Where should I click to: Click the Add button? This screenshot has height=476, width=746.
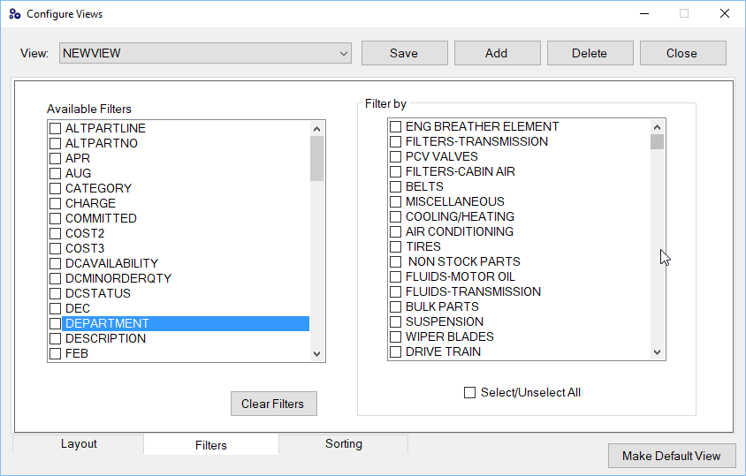497,53
